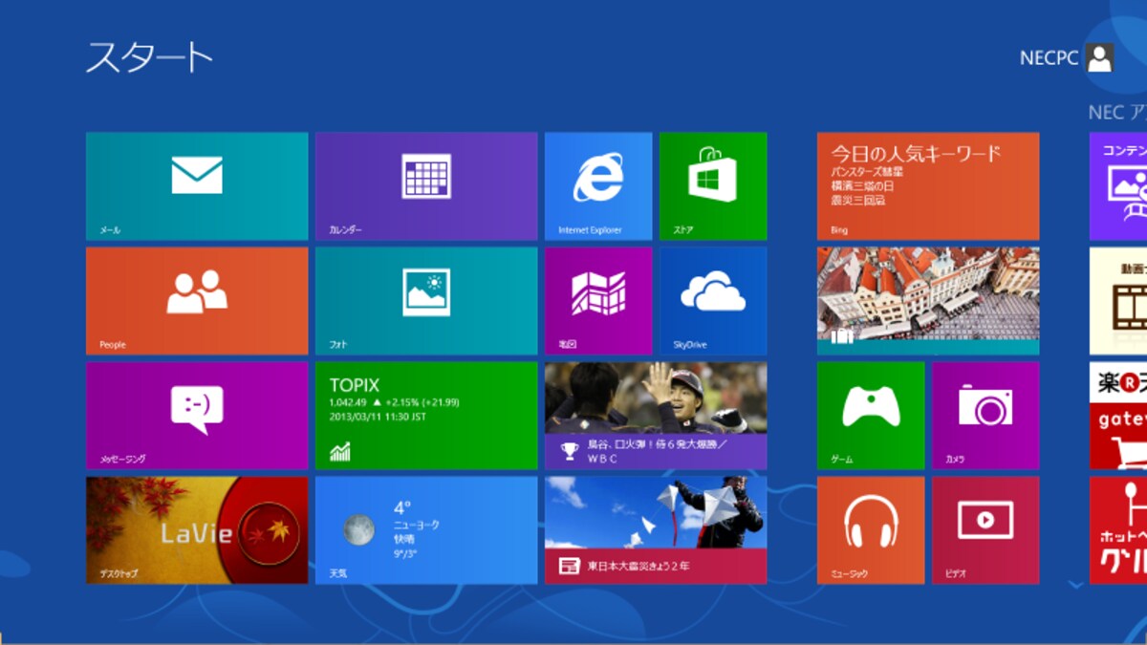Open the Bing 今日の人気キーワード tile
Screen dimensions: 1147x645
928,186
